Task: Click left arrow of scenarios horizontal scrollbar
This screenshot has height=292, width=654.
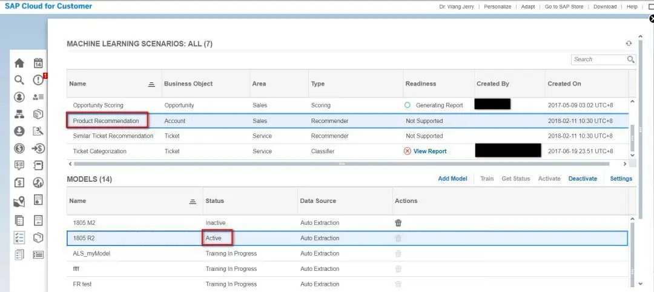Action: pos(70,164)
